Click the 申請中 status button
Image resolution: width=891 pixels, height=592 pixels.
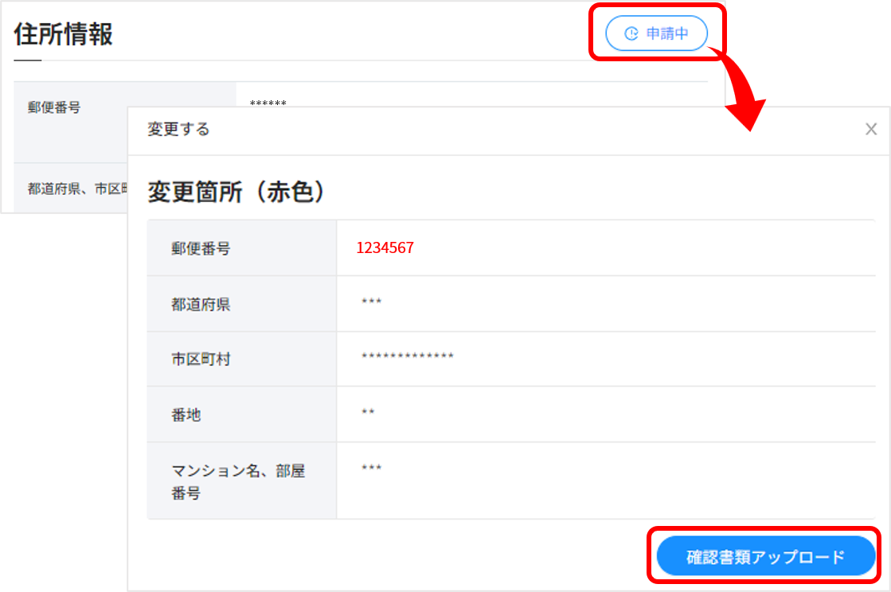click(656, 33)
